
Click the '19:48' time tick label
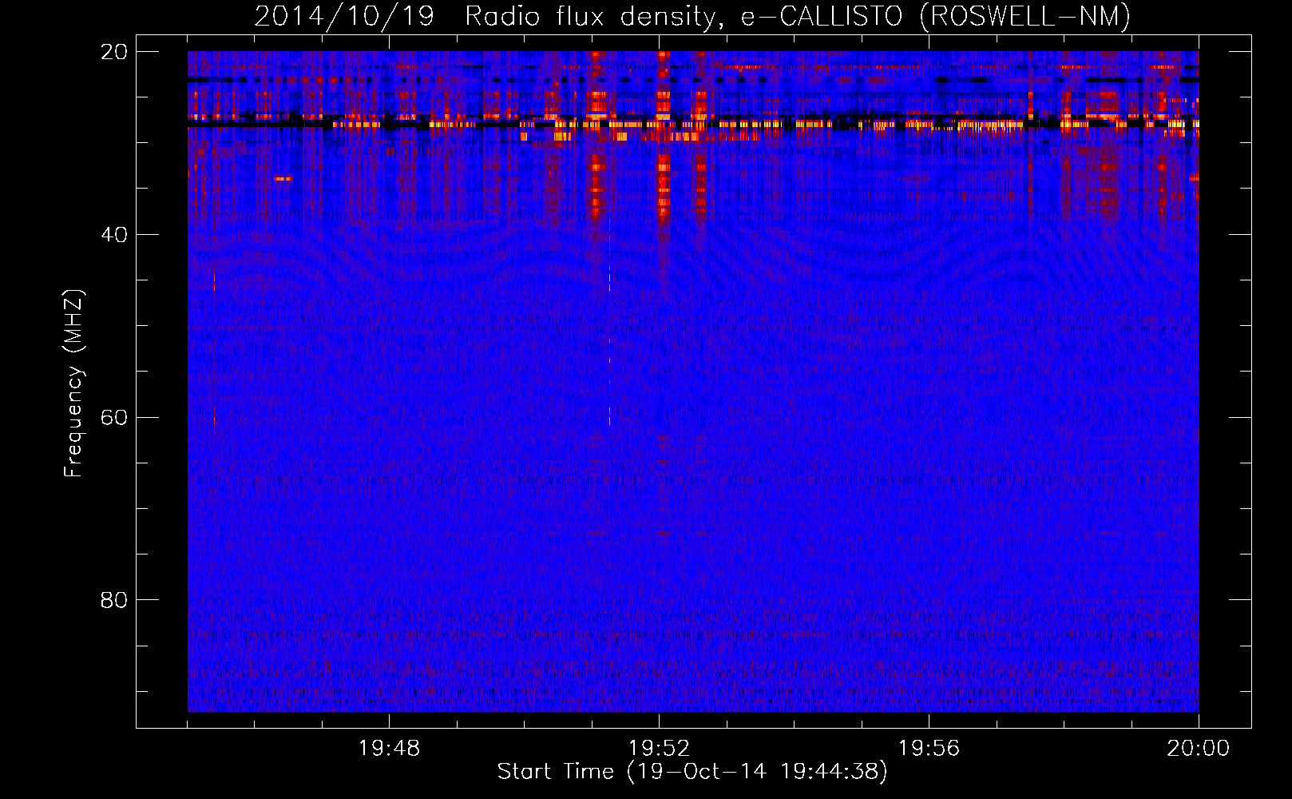pyautogui.click(x=389, y=749)
